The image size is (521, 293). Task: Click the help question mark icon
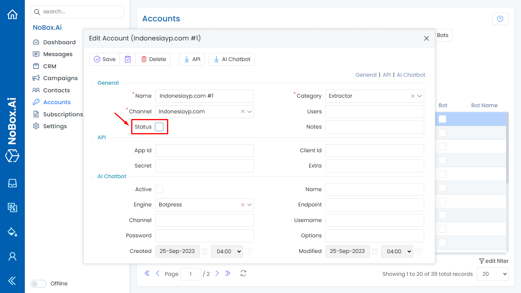500,19
